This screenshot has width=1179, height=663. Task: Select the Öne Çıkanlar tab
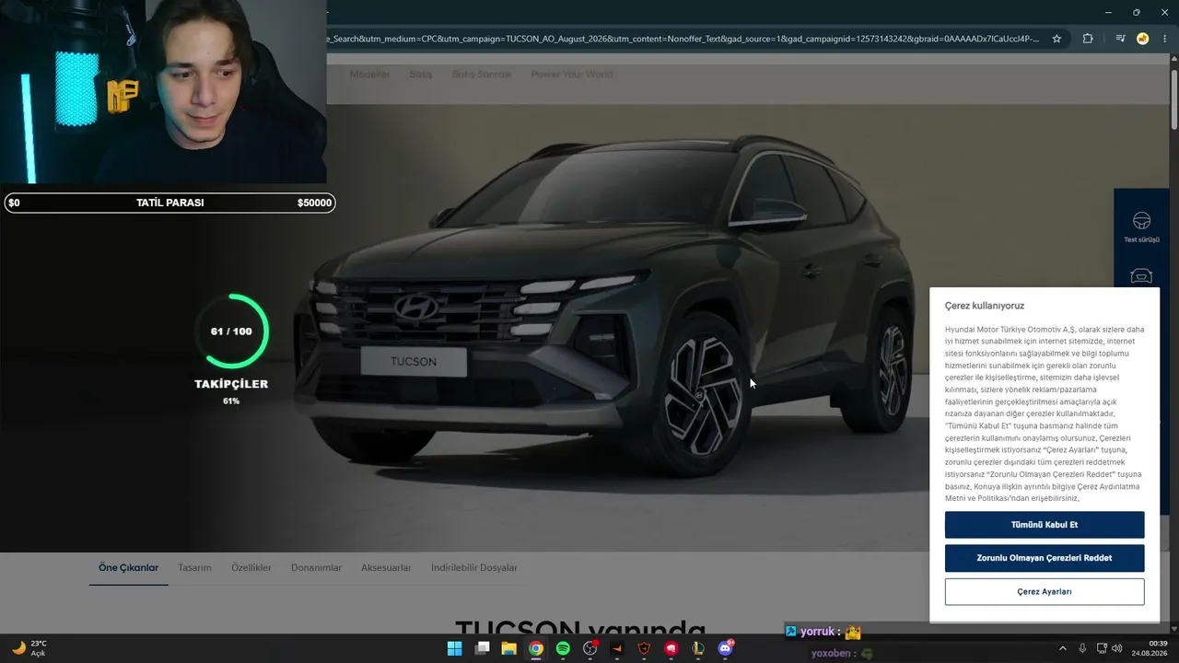pyautogui.click(x=129, y=568)
